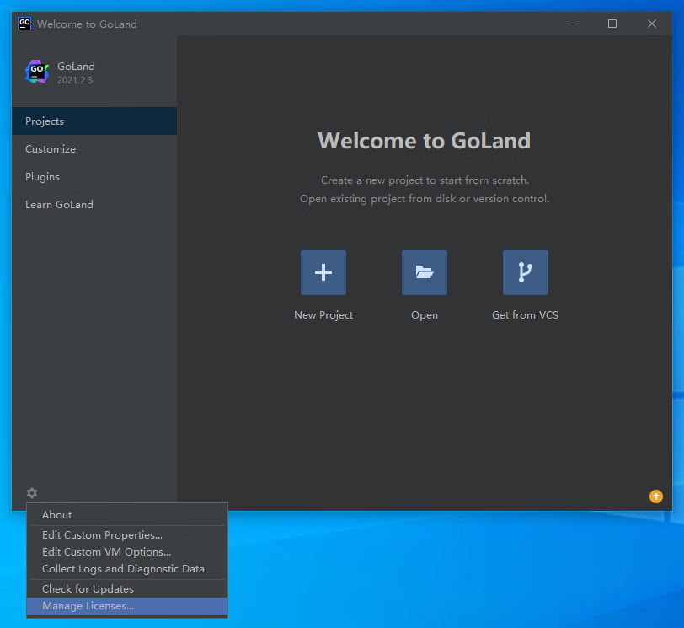
Task: Open the Plugins tab
Action: 42,177
